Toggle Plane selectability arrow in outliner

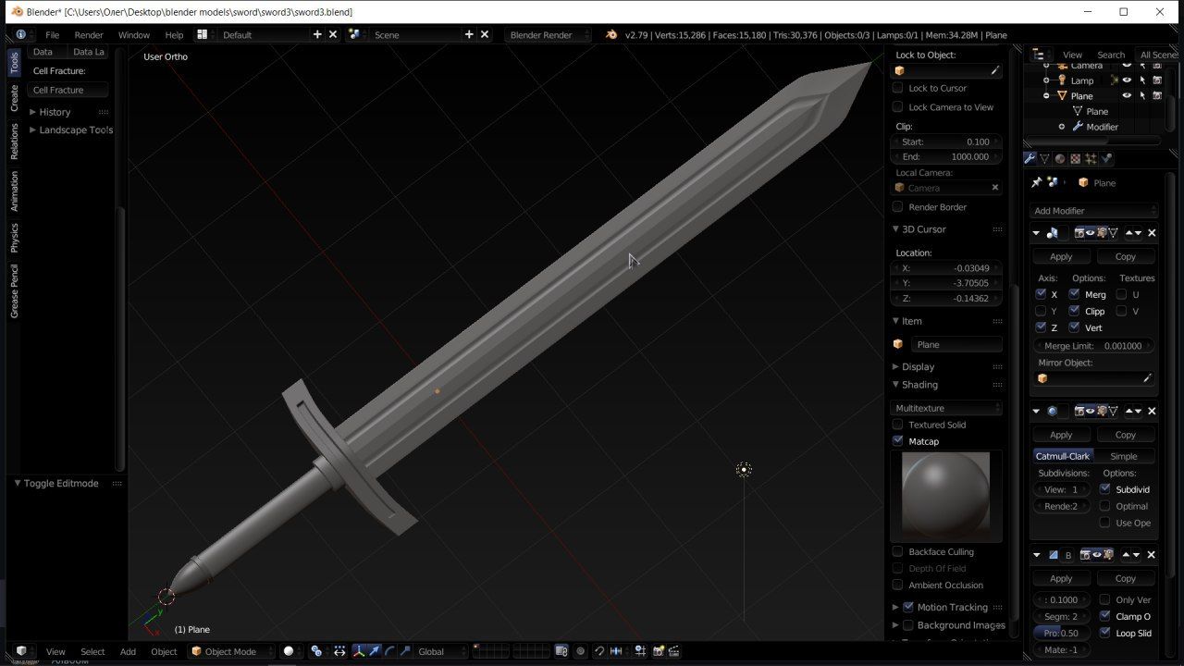[1142, 95]
